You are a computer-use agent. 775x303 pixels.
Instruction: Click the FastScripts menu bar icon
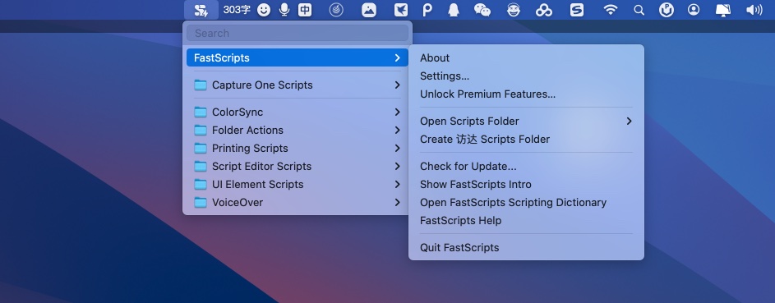(x=201, y=10)
